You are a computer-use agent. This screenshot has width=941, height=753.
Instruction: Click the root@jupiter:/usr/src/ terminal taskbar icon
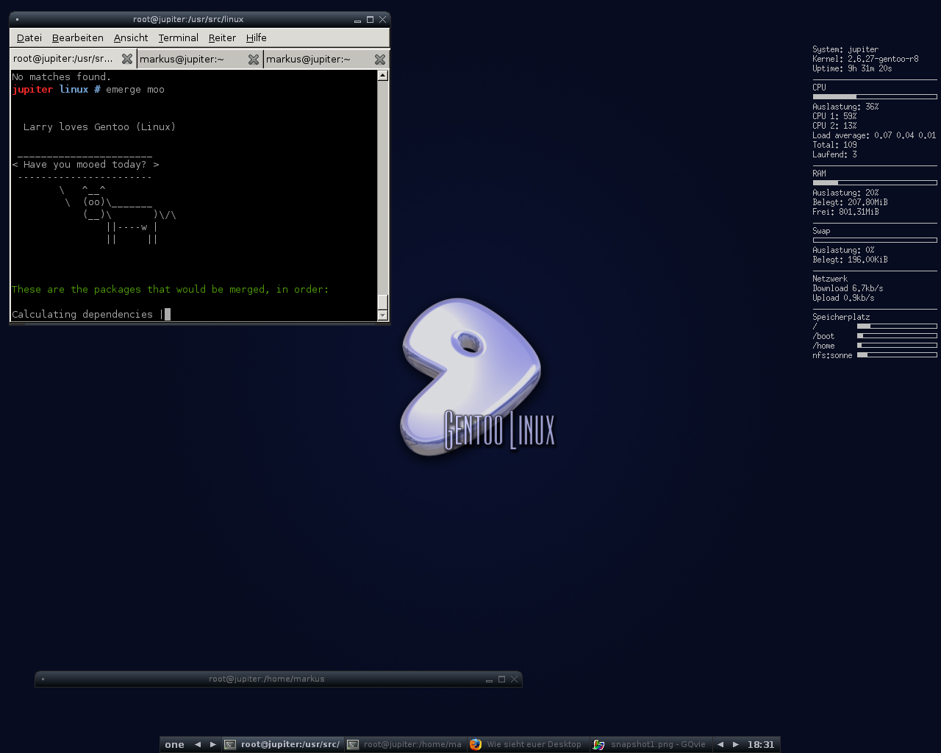click(x=230, y=744)
